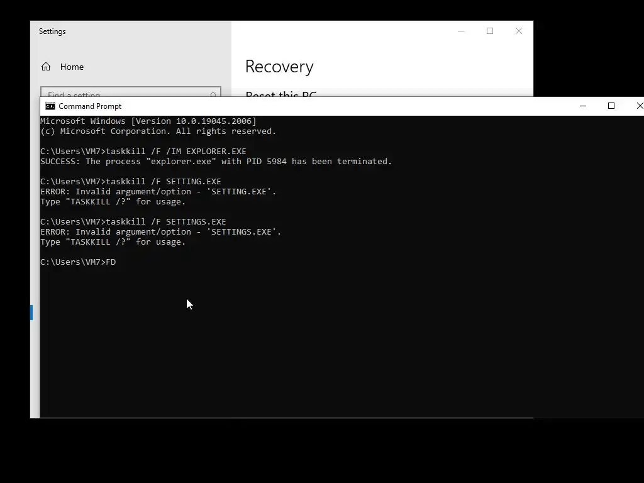Click the Home icon in Settings sidebar

[x=45, y=67]
